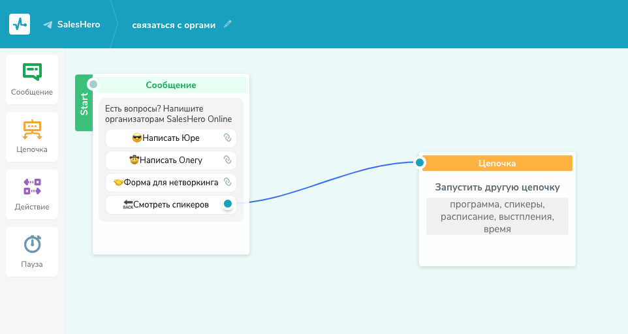Click the 'Запустить другую цепочку' heading
This screenshot has width=628, height=334.
click(x=497, y=187)
